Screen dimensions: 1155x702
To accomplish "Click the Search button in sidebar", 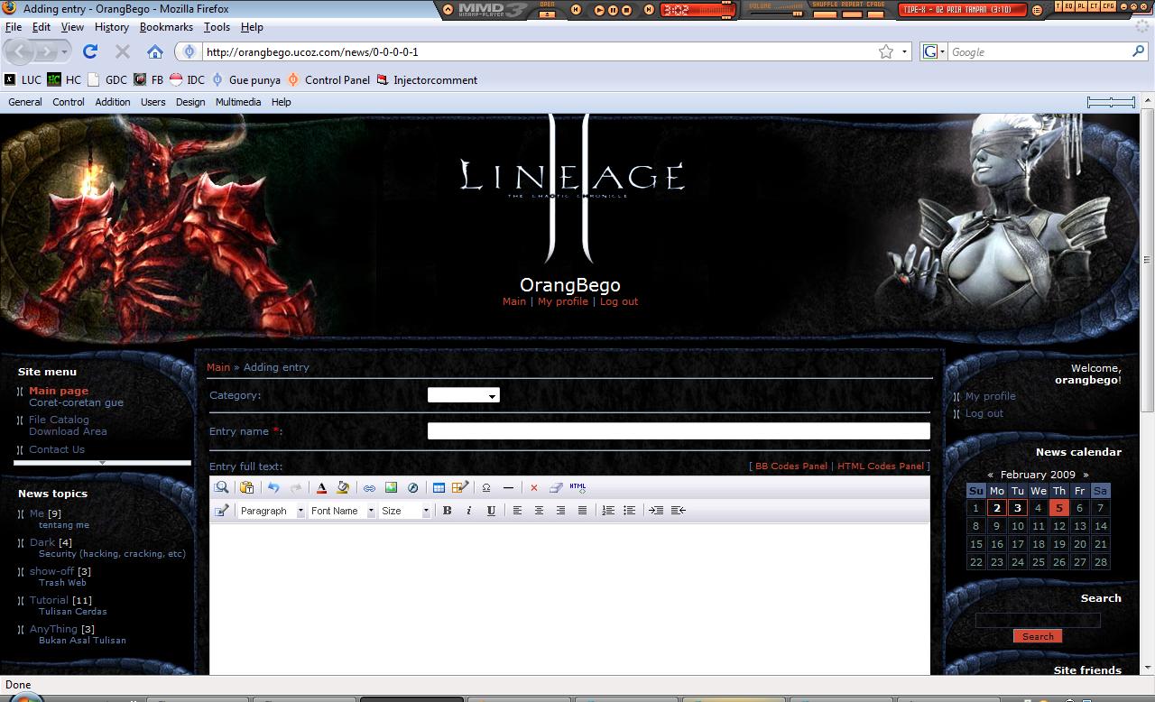I will coord(1038,636).
